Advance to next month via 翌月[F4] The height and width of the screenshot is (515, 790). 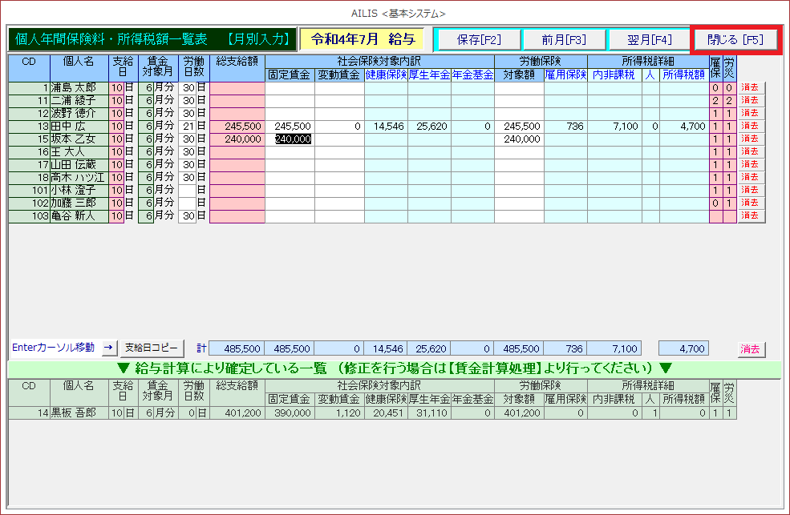pyautogui.click(x=650, y=39)
